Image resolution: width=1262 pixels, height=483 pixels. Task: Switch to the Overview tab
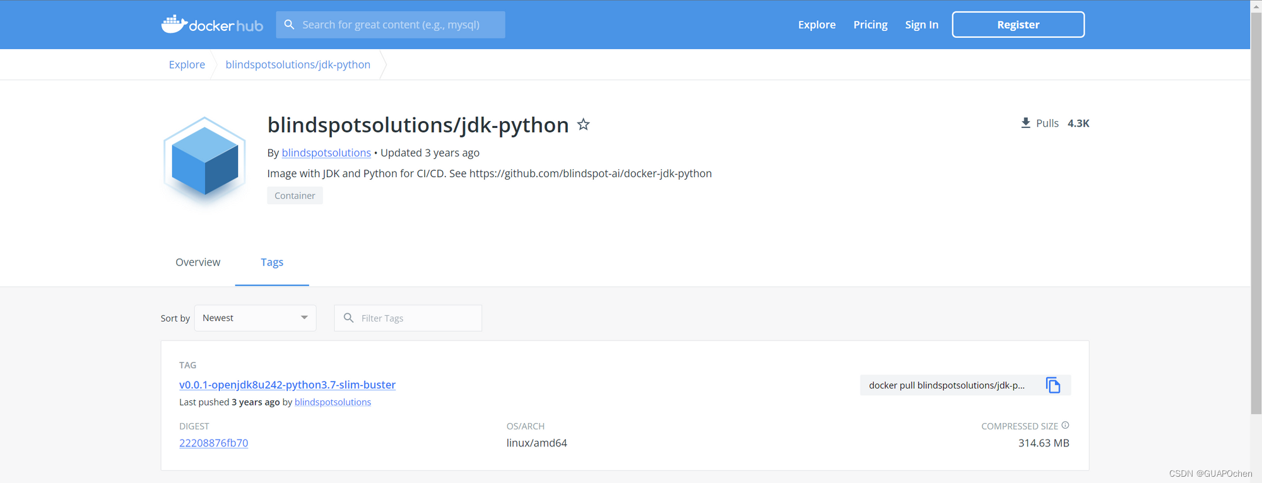(x=198, y=262)
